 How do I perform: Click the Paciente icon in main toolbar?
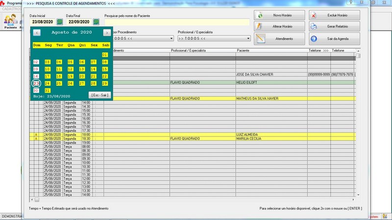click(10, 22)
